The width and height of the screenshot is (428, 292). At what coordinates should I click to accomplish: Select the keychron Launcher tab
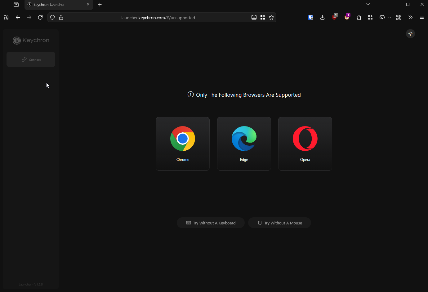point(59,5)
